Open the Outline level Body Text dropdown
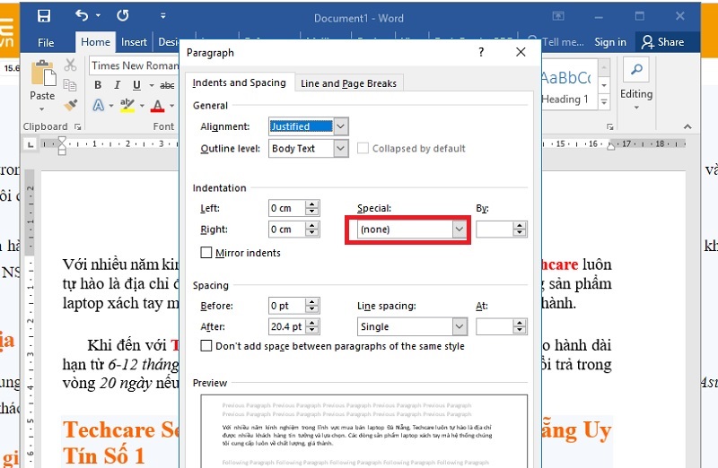 pyautogui.click(x=341, y=148)
